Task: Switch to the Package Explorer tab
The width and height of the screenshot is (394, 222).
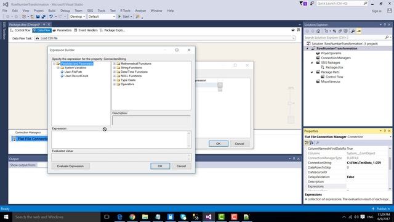Action: pyautogui.click(x=112, y=30)
